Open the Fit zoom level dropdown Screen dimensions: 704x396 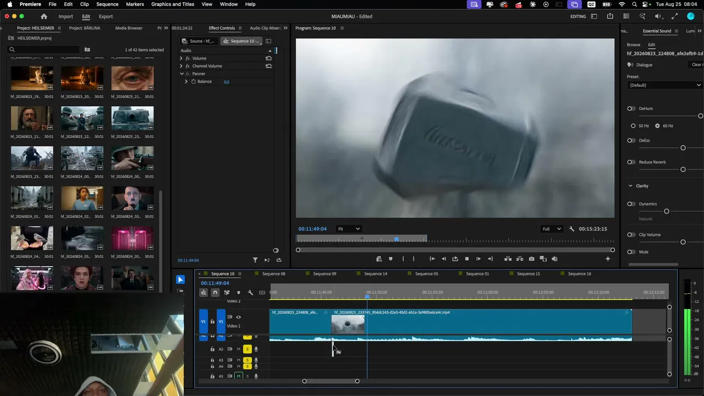tap(349, 229)
